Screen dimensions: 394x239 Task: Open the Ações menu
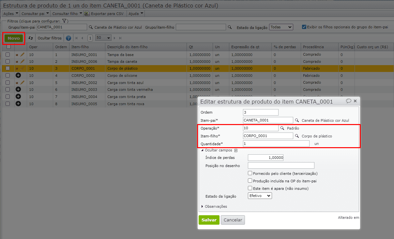(x=11, y=14)
